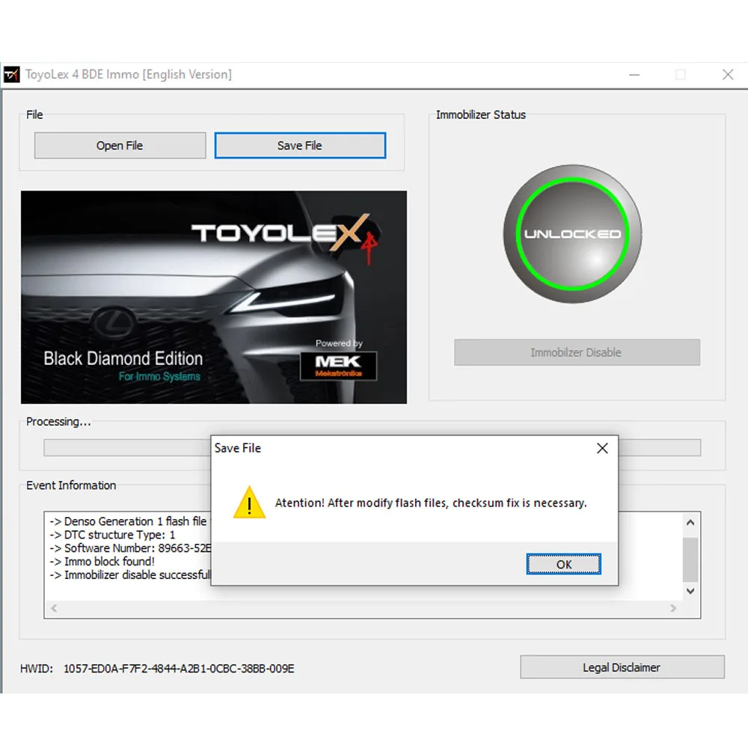This screenshot has width=748, height=748.
Task: Click the checksum fix warning message text
Action: pos(431,503)
